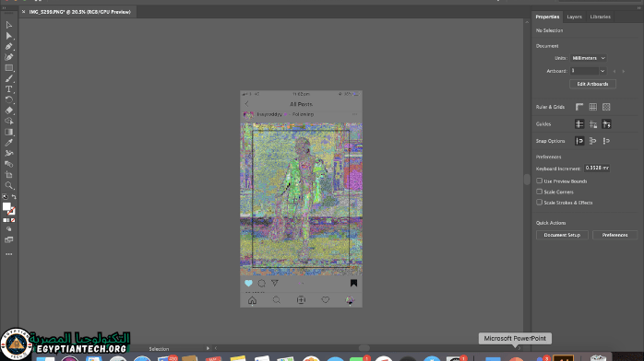Toggle smart guides button

pos(606,124)
